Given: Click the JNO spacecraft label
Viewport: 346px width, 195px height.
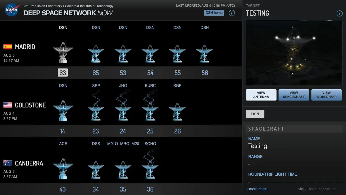Looking at the screenshot, I should pos(123,86).
